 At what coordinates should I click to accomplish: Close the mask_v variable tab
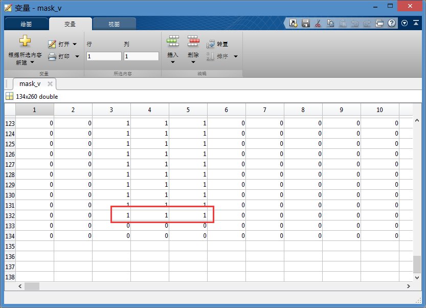pyautogui.click(x=50, y=84)
